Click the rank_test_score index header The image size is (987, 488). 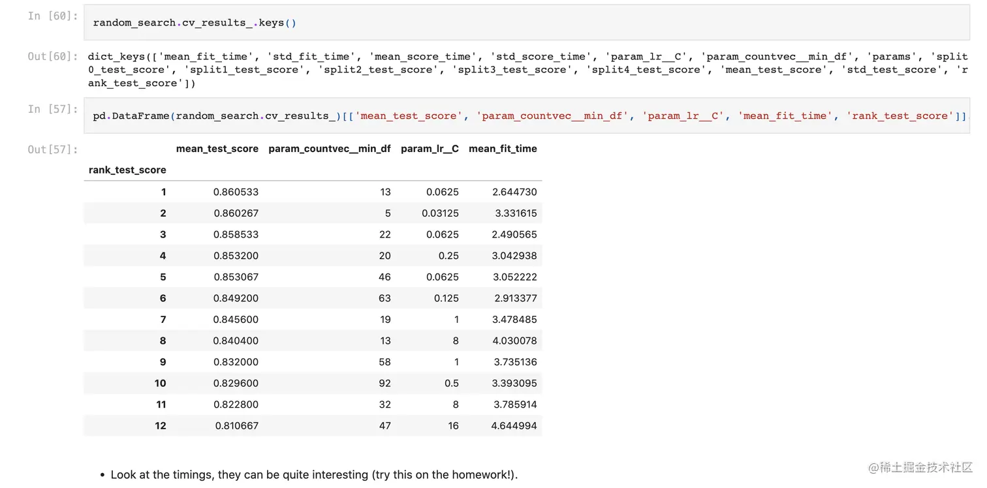tap(127, 170)
